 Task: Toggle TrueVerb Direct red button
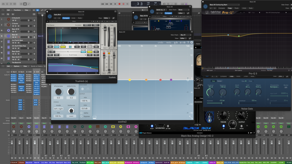click(104, 53)
